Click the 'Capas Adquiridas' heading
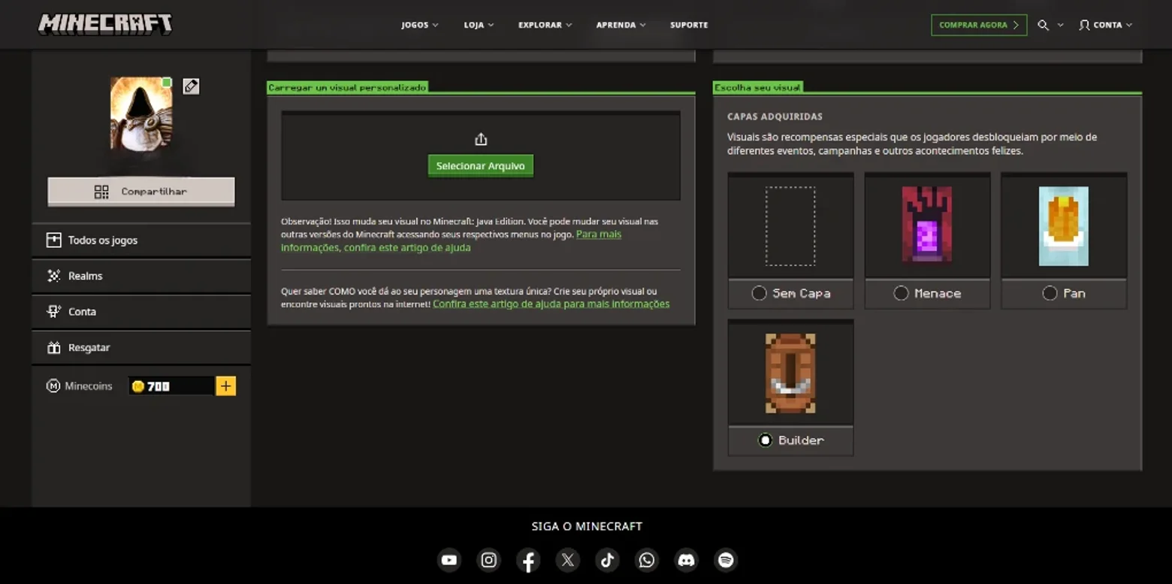 click(x=775, y=116)
